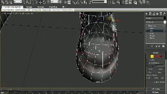This screenshot has width=167, height=94.
Task: Open Edit Named Selection Sets
Action: (90, 2)
